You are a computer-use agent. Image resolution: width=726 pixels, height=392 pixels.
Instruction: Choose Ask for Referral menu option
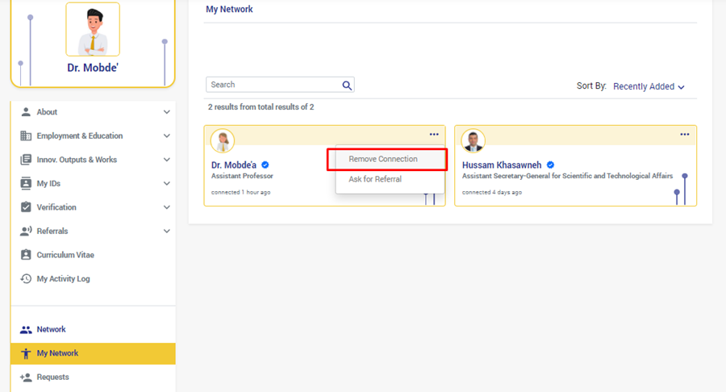click(375, 179)
